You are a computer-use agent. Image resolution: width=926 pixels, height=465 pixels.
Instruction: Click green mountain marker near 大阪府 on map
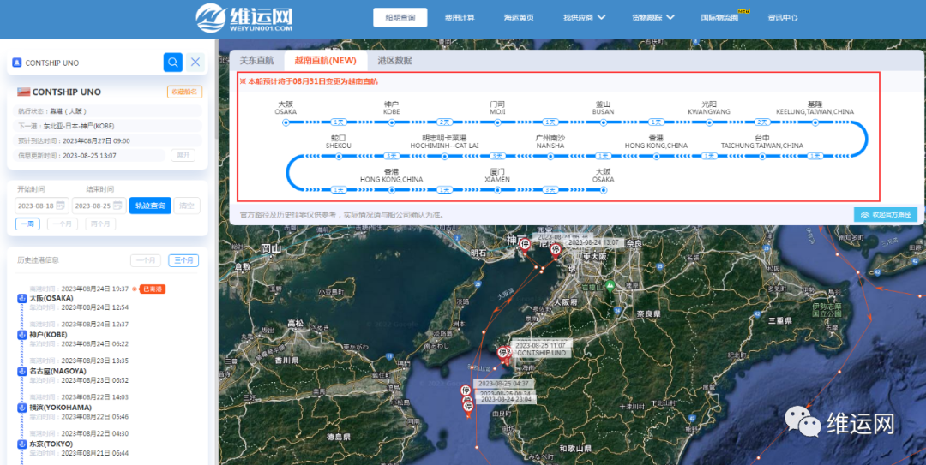(611, 286)
